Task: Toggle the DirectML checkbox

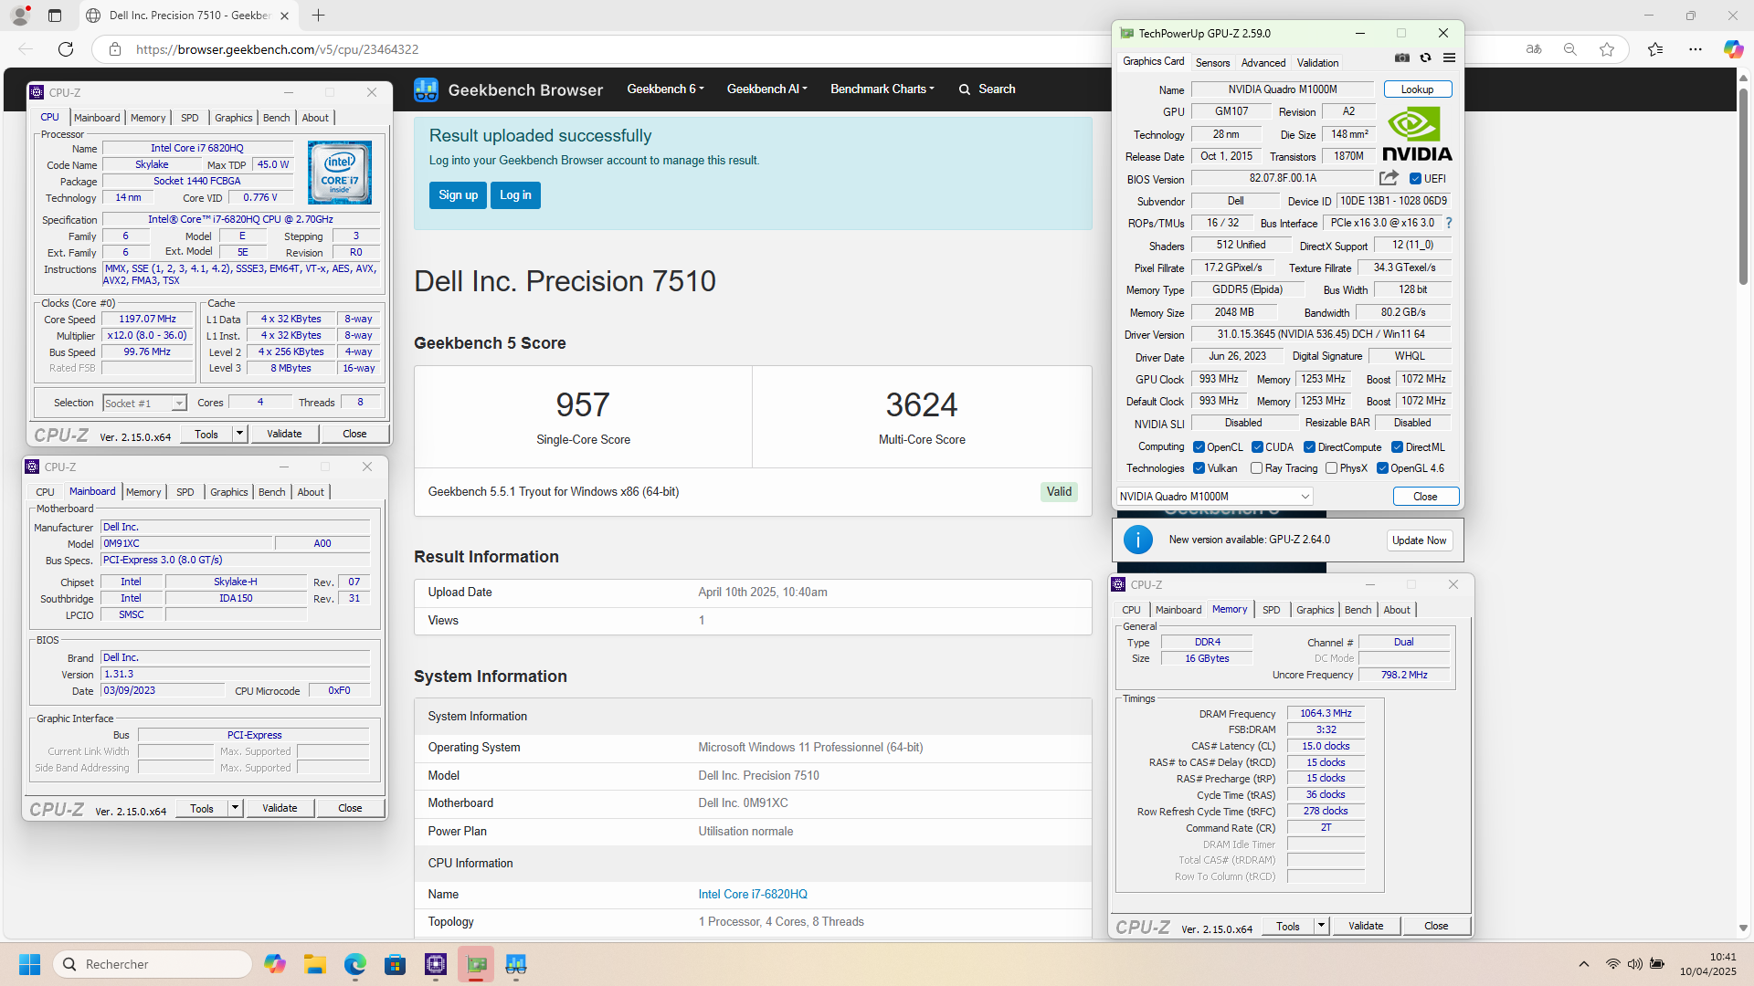Action: tap(1397, 447)
